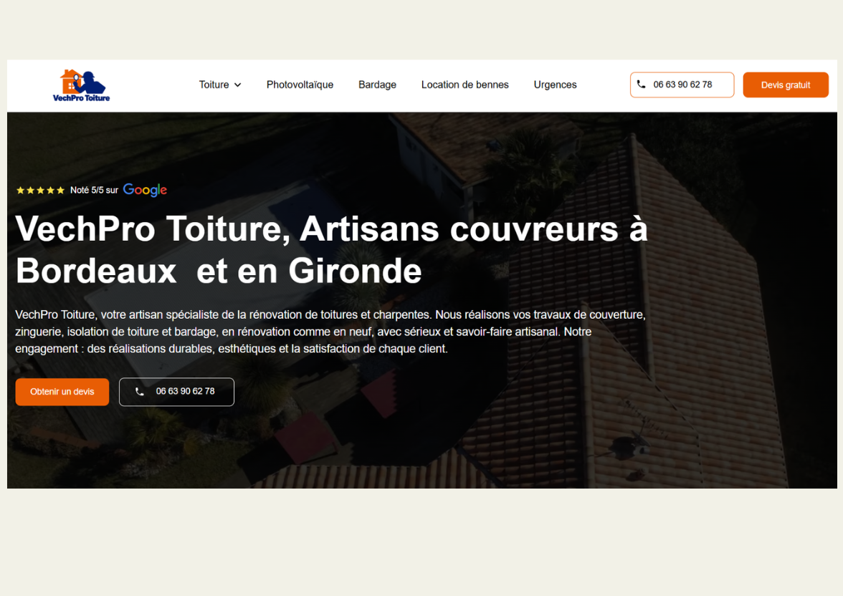Click the Devis gratuit button
The width and height of the screenshot is (843, 596).
tap(786, 85)
